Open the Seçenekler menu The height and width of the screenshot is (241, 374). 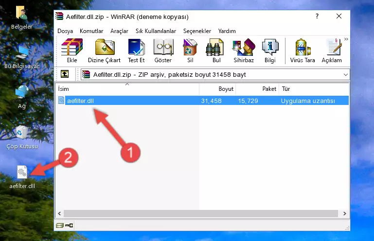[197, 31]
